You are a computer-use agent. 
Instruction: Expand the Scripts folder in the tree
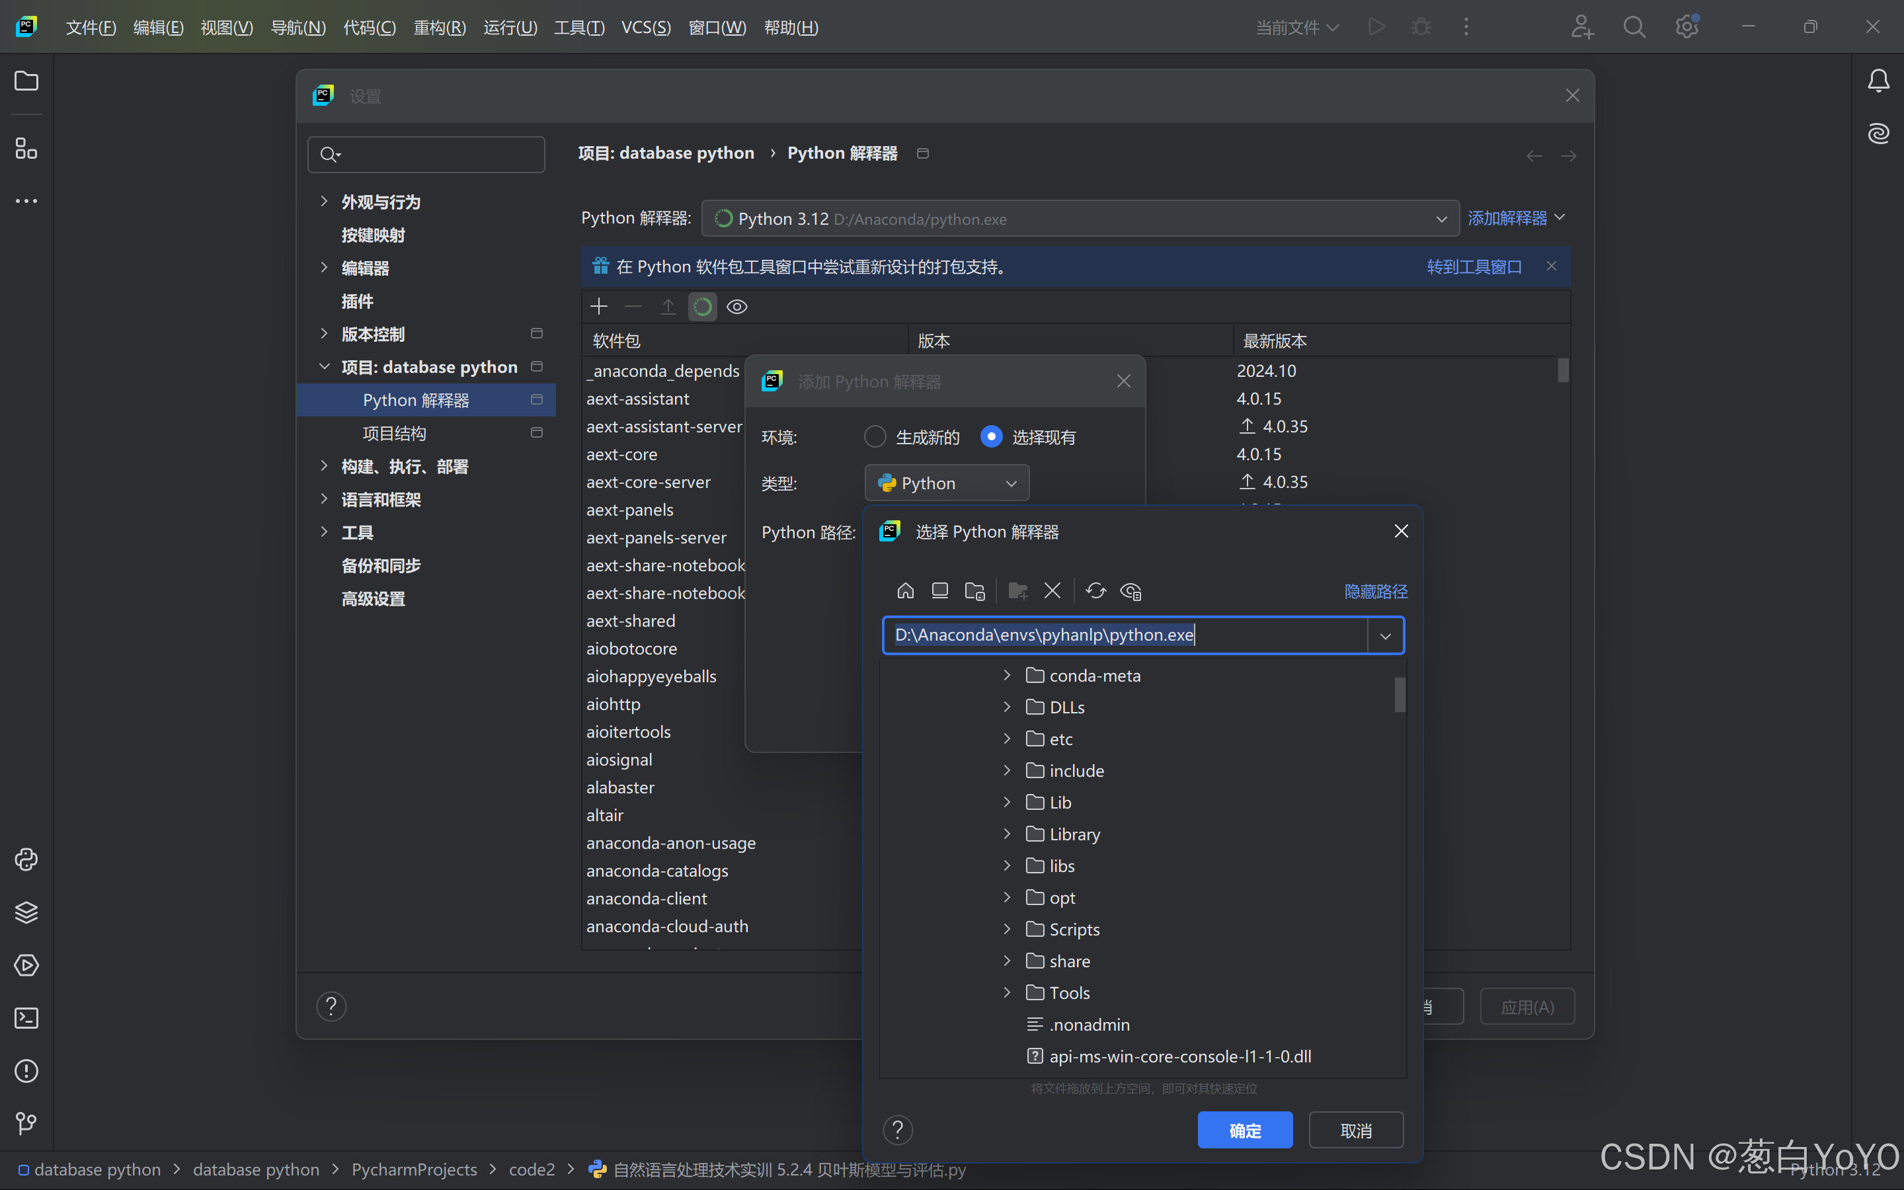1007,929
